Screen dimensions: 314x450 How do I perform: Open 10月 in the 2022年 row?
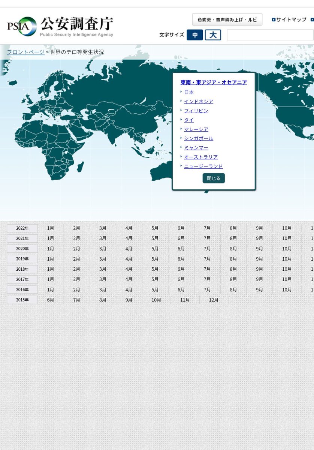287,228
